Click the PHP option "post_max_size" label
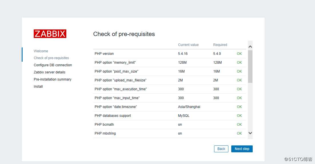This screenshot has width=315, height=164. 116,71
